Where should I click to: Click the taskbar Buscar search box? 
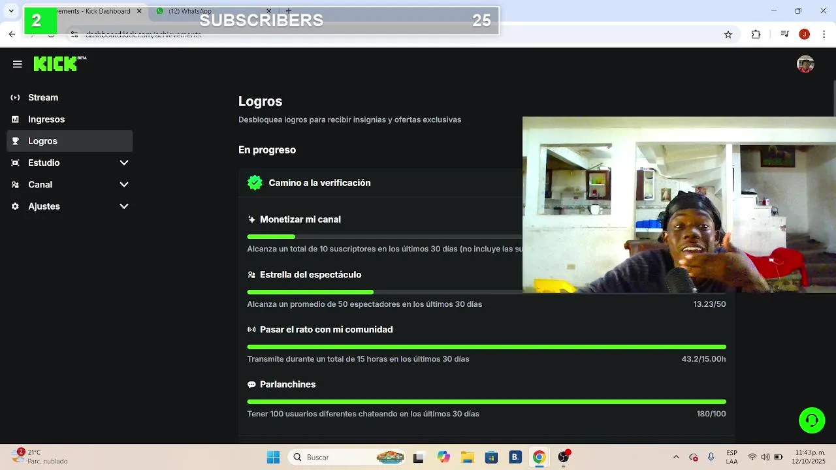pyautogui.click(x=348, y=457)
